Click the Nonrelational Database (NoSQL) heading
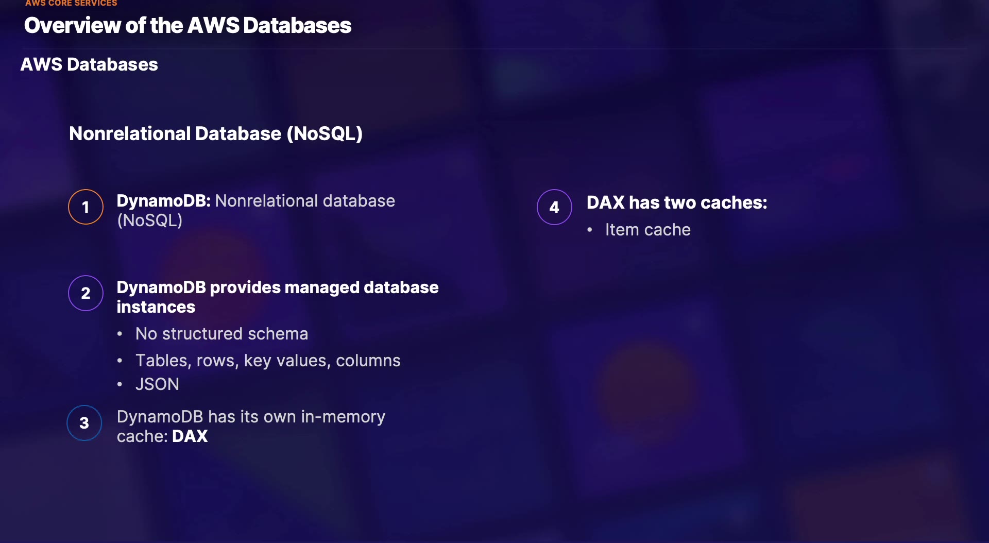Image resolution: width=989 pixels, height=543 pixels. pos(216,133)
